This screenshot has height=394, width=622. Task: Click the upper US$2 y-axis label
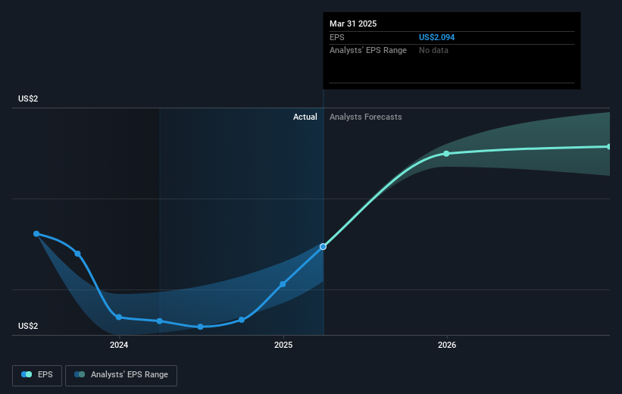tap(28, 98)
